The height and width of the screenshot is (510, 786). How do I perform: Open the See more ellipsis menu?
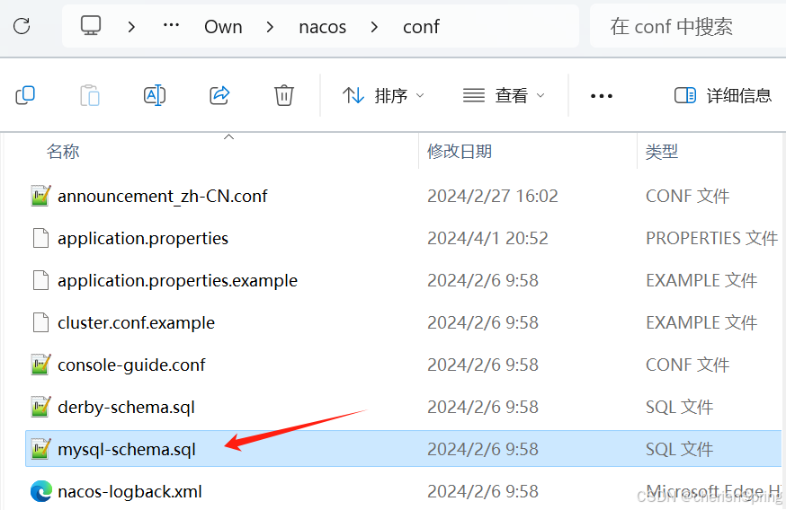coord(602,95)
